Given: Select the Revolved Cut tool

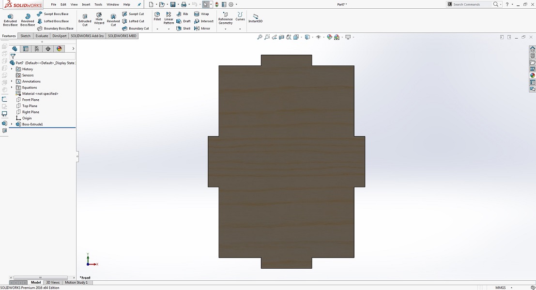Looking at the screenshot, I should pos(113,20).
